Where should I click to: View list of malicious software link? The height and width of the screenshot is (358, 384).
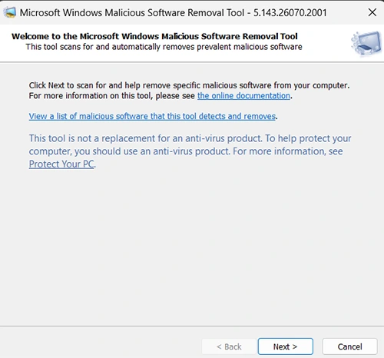(x=152, y=116)
